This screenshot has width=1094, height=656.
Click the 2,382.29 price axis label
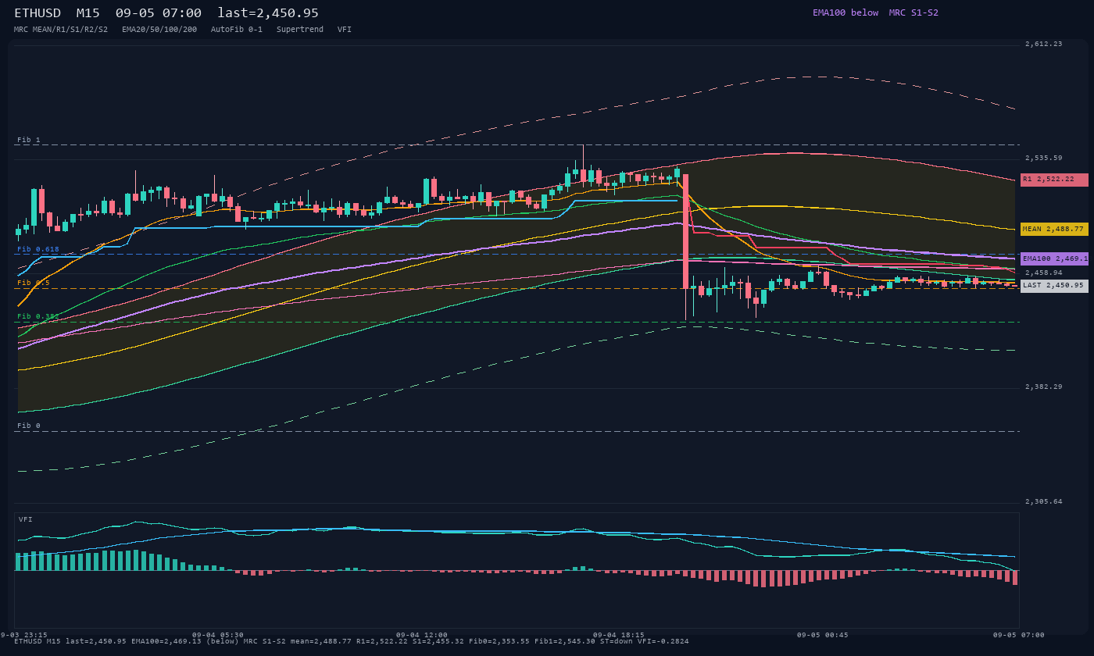click(x=1044, y=387)
